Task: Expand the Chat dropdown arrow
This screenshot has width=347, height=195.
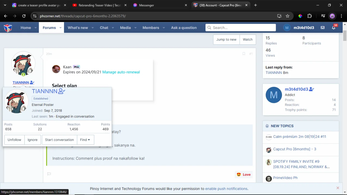Action: (113, 28)
